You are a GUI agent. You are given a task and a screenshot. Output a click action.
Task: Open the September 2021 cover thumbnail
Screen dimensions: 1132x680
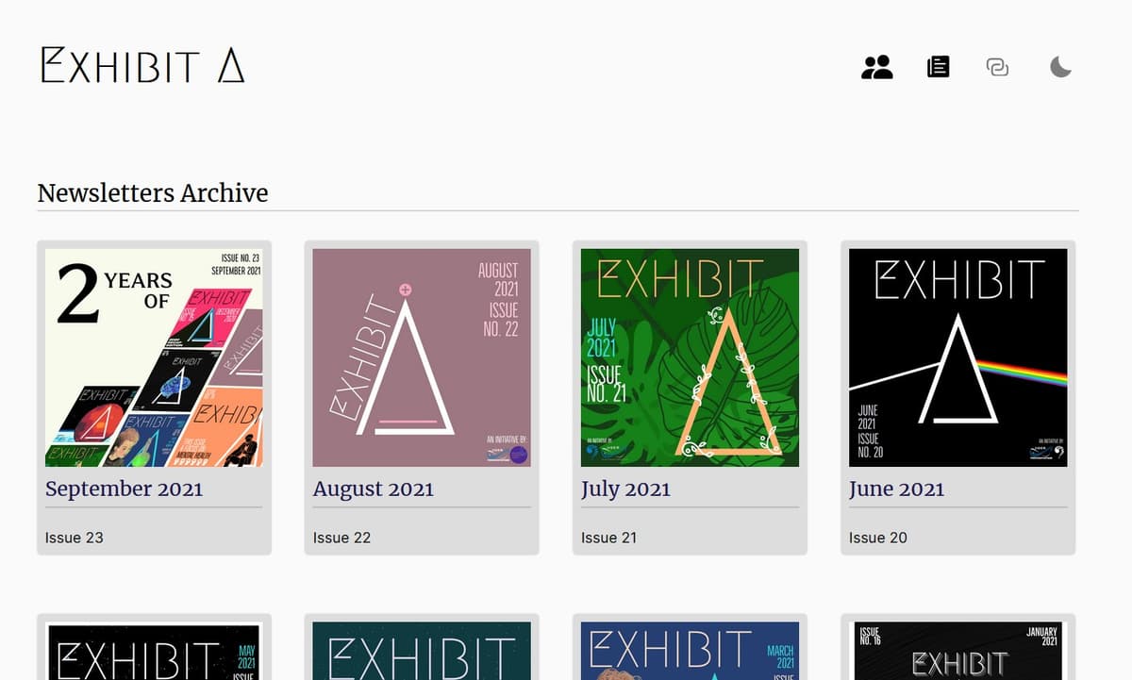click(x=154, y=357)
